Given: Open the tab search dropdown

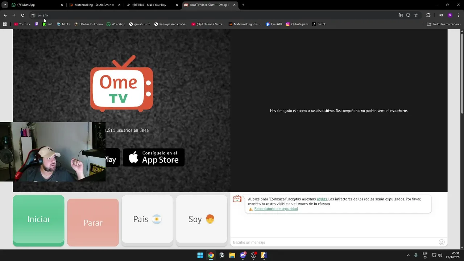Looking at the screenshot, I should pos(5,5).
